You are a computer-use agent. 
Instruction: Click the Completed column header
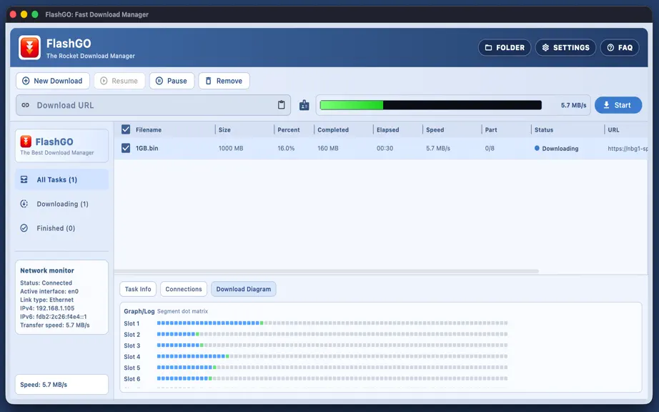pos(333,130)
